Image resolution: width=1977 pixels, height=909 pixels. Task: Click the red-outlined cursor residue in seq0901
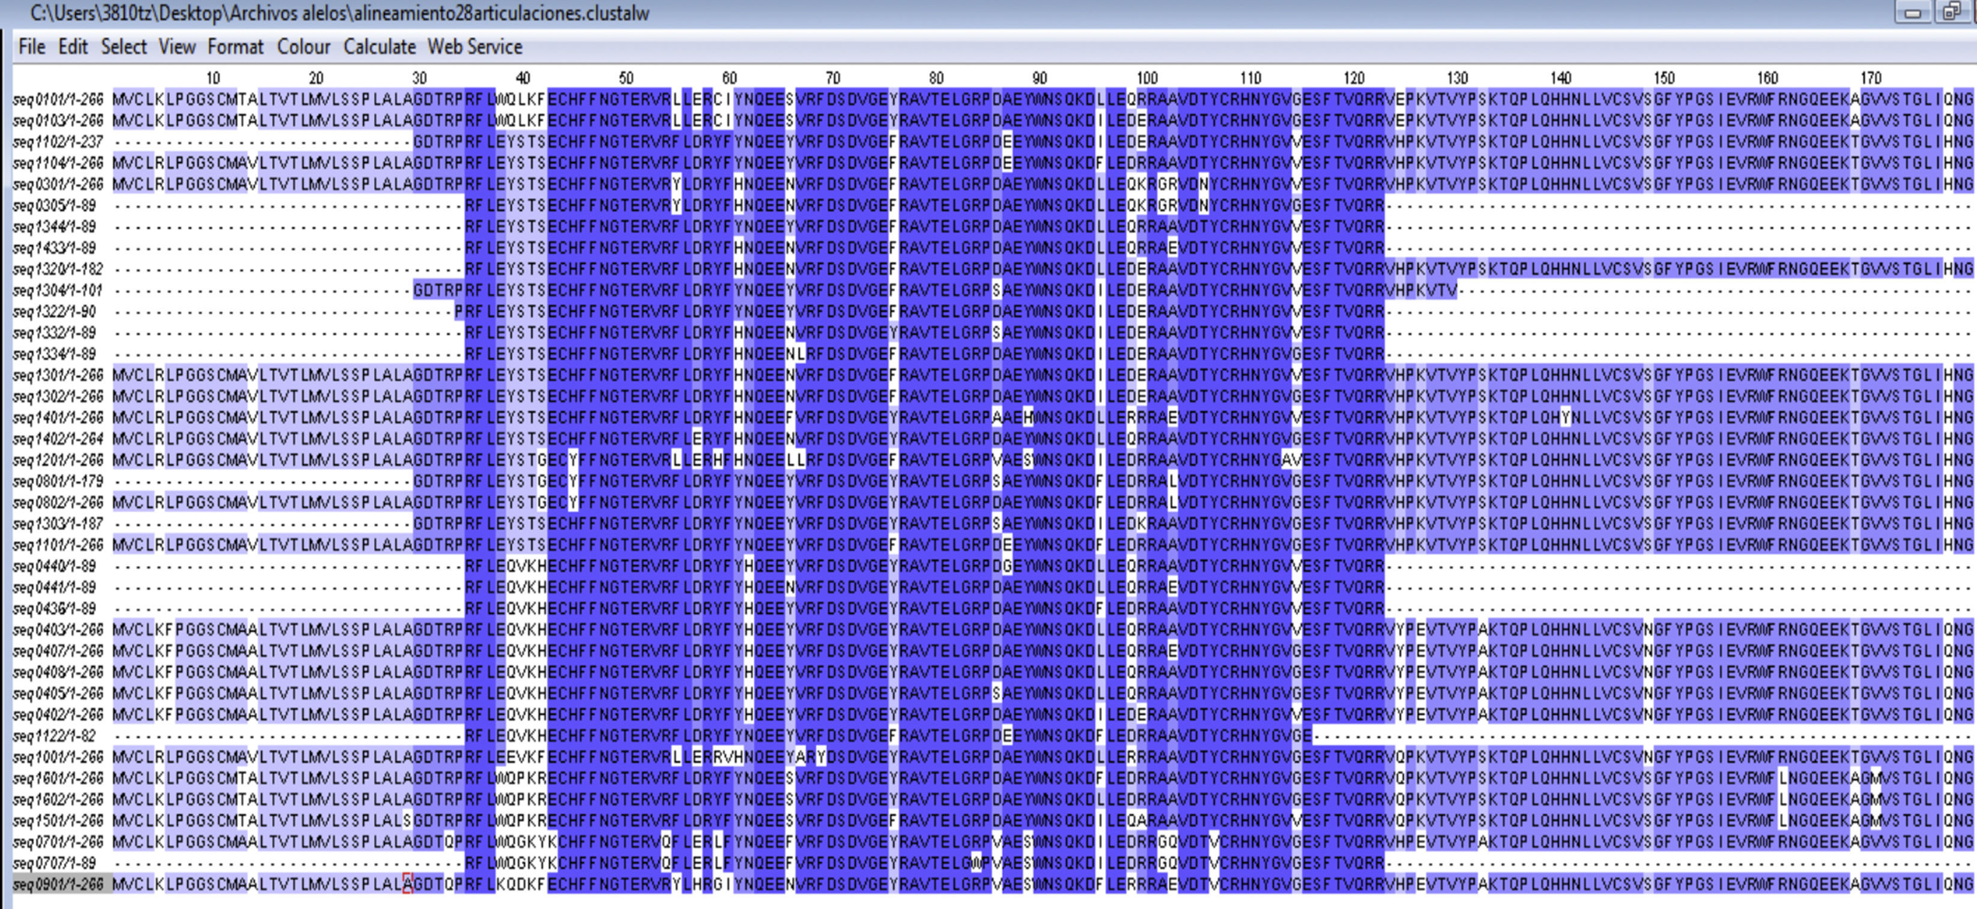[x=408, y=884]
